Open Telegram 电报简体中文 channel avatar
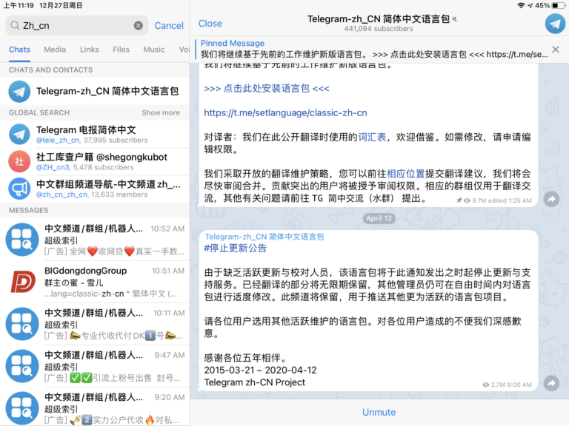This screenshot has width=569, height=426. point(19,134)
